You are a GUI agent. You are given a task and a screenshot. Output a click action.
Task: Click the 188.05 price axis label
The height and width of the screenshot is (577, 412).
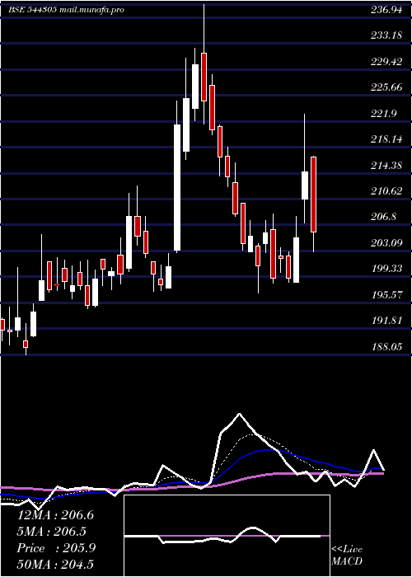pyautogui.click(x=386, y=347)
